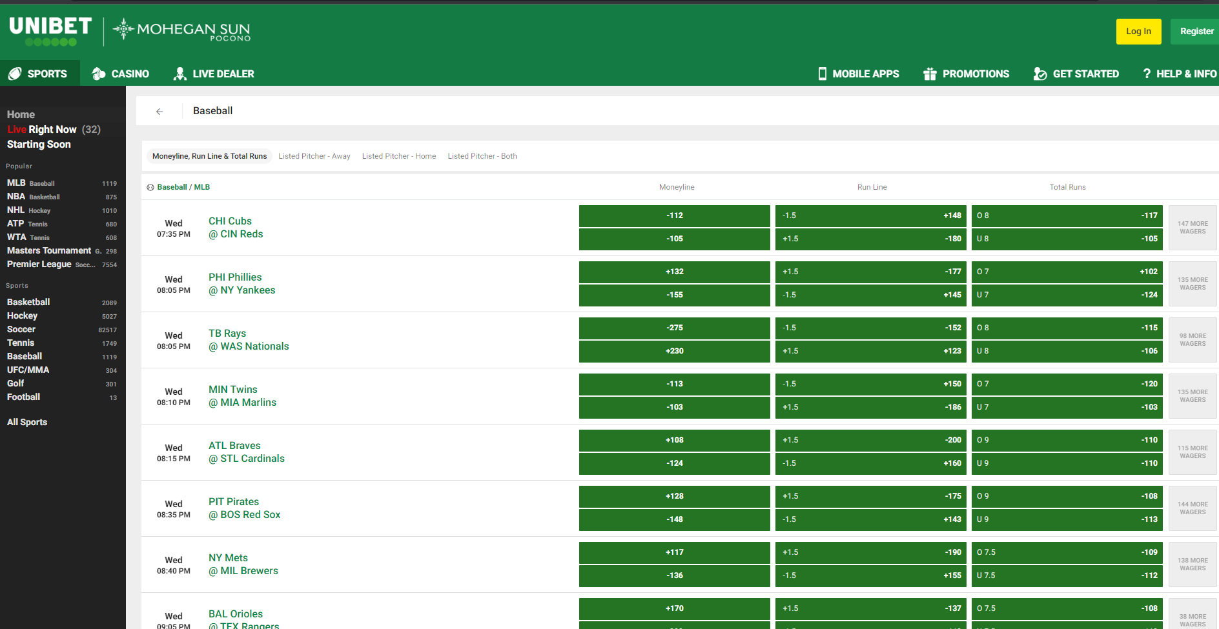Viewport: 1219px width, 629px height.
Task: Bet WAS Nationals moneyline +230
Action: pos(675,351)
